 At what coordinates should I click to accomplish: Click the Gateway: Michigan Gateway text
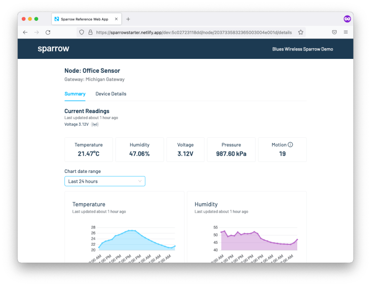tap(95, 79)
